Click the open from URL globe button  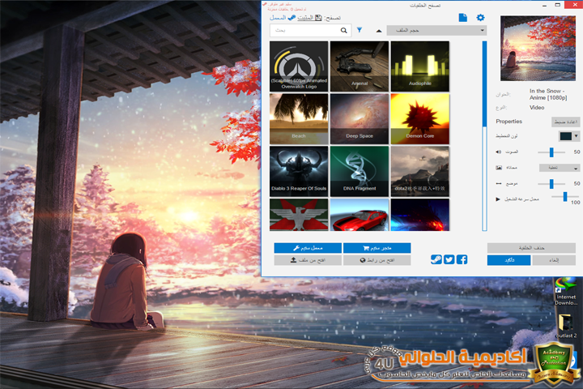pos(377,260)
